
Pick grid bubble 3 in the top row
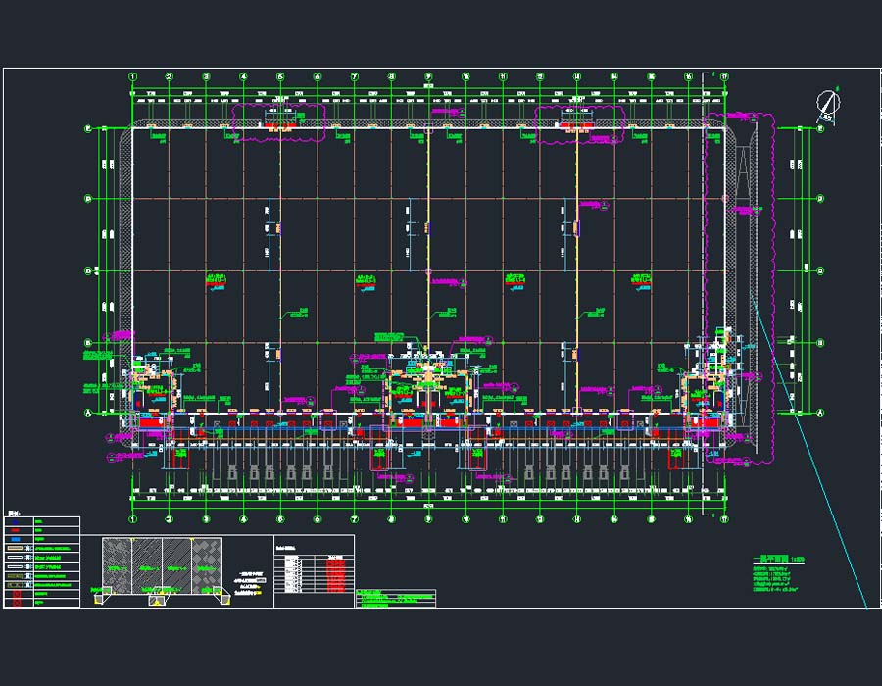[207, 77]
